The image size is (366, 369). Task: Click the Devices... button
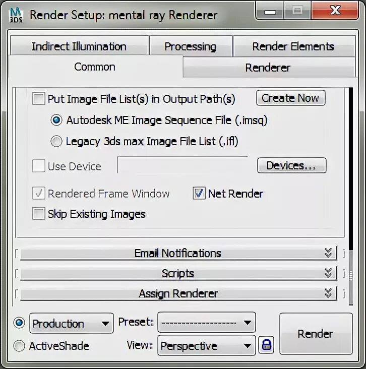coord(292,165)
